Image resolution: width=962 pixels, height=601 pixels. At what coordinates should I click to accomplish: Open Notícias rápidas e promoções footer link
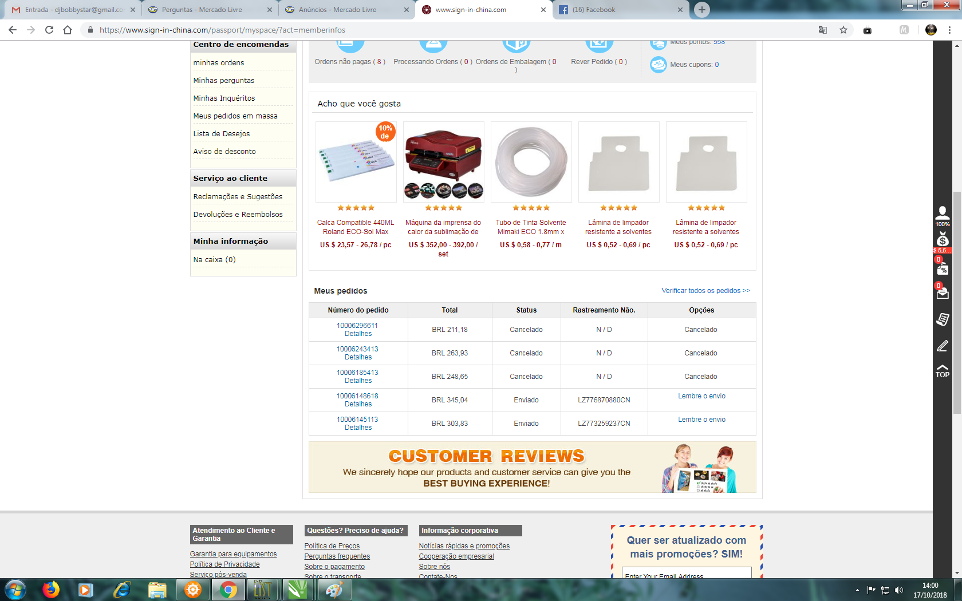point(464,546)
